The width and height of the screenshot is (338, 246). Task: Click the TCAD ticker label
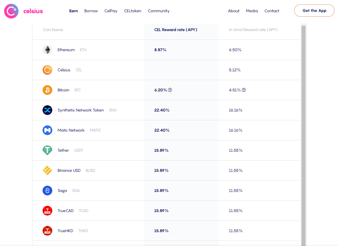(83, 211)
